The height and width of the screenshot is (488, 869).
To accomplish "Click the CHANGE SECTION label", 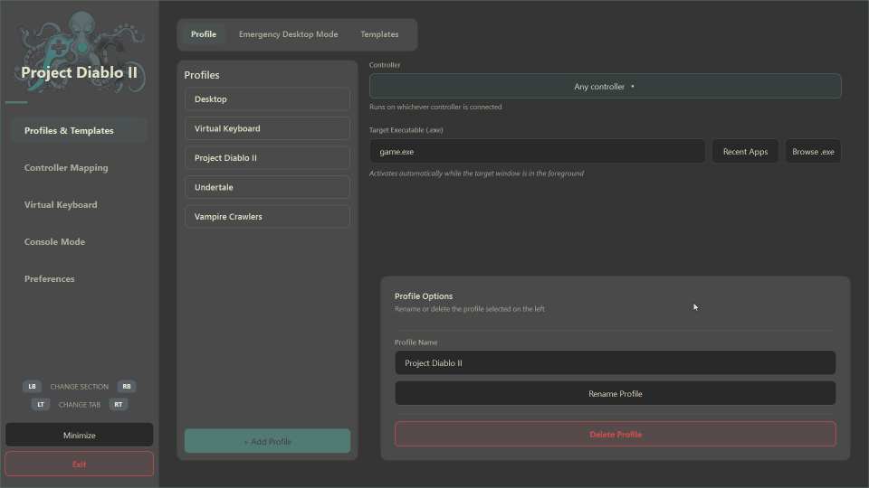I will click(x=80, y=387).
